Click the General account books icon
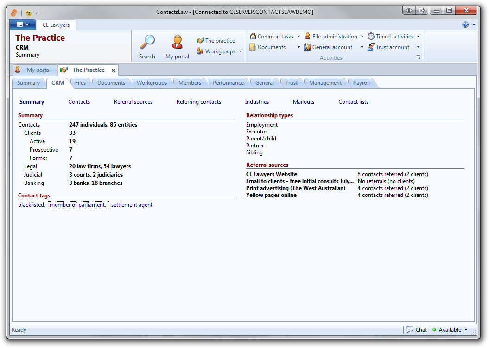 click(307, 47)
